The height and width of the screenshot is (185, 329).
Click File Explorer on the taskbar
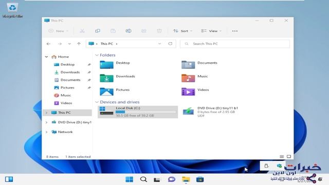click(186, 179)
